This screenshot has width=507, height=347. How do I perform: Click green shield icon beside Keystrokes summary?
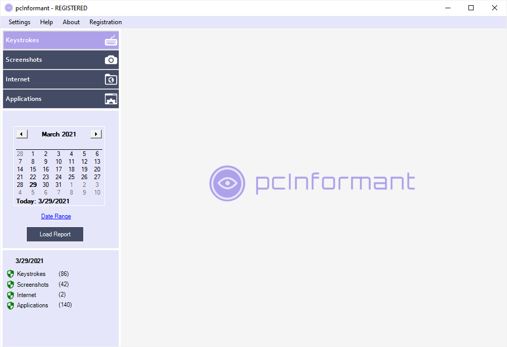click(x=10, y=274)
